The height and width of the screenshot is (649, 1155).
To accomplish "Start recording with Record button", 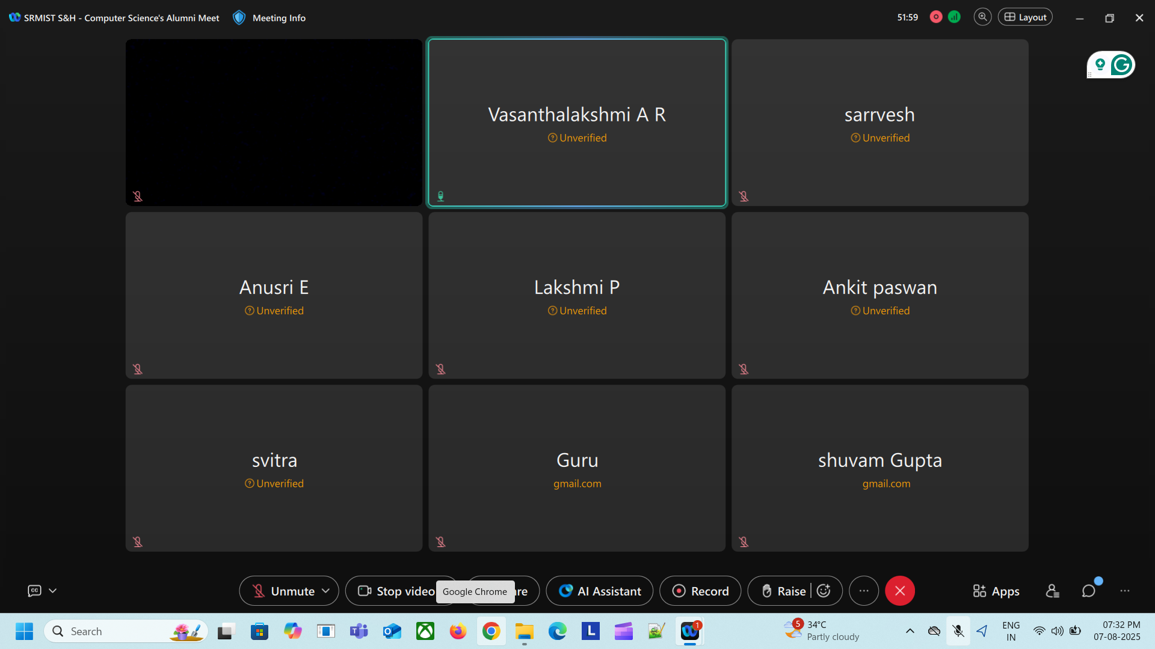I will pos(700,591).
